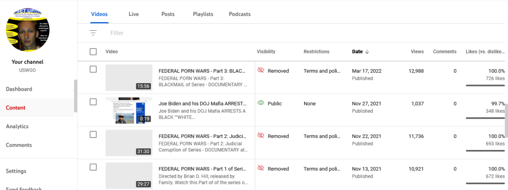This screenshot has height=190, width=508.
Task: Click the sidebar scrollbar handle
Action: click(x=75, y=95)
